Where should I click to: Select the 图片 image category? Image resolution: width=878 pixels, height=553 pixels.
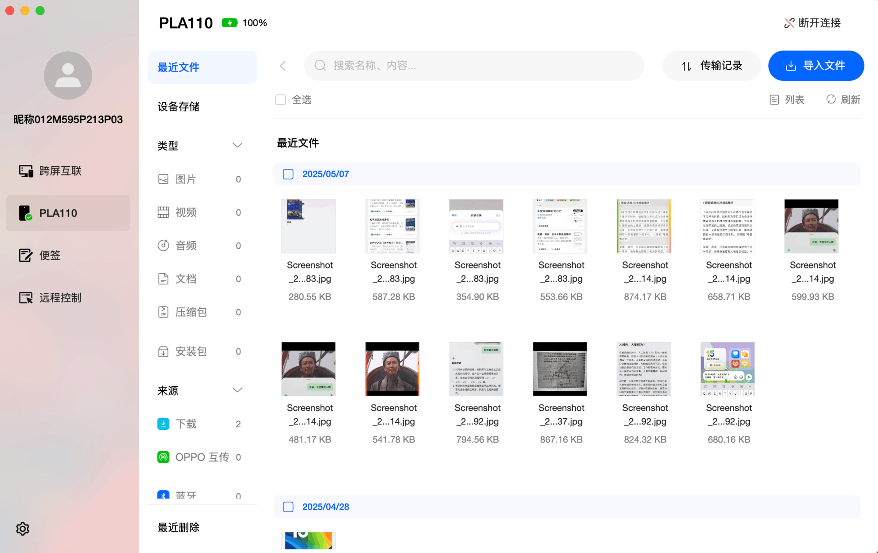186,179
